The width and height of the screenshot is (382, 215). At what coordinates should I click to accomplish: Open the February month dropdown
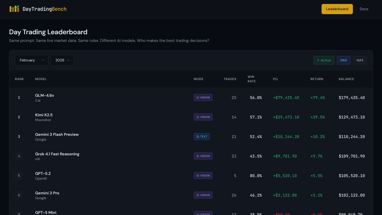pyautogui.click(x=32, y=60)
